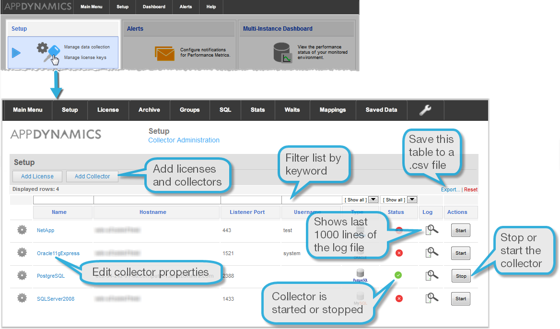Stop the PostgreSQL collector
The height and width of the screenshot is (329, 560).
tap(461, 276)
